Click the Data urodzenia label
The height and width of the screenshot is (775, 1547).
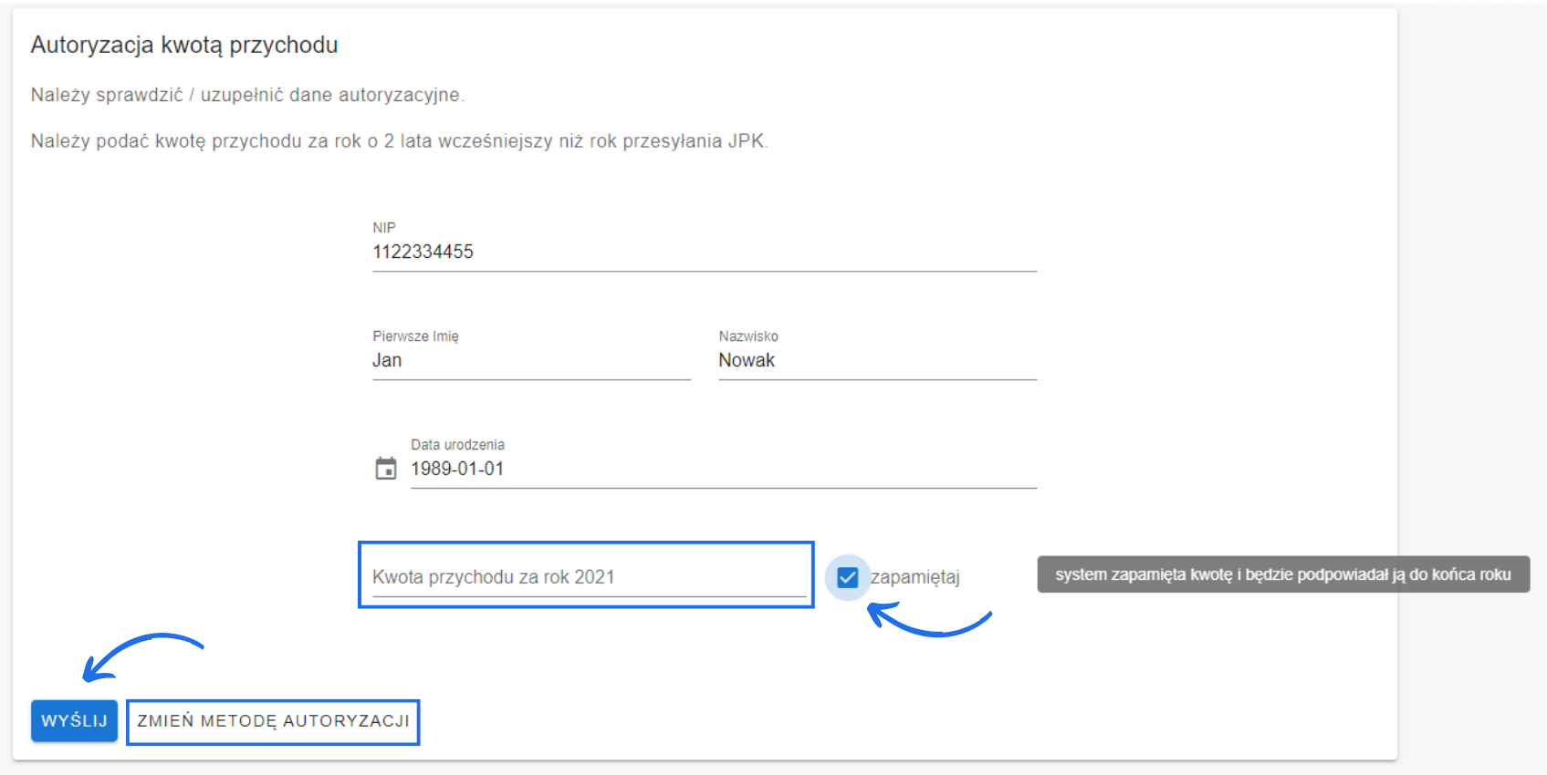pos(457,445)
